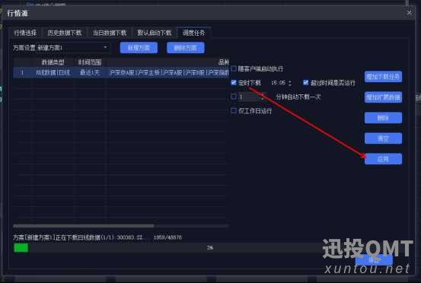Select the first task row 最近1天
Image resolution: width=421 pixels, height=283 pixels.
coord(120,73)
